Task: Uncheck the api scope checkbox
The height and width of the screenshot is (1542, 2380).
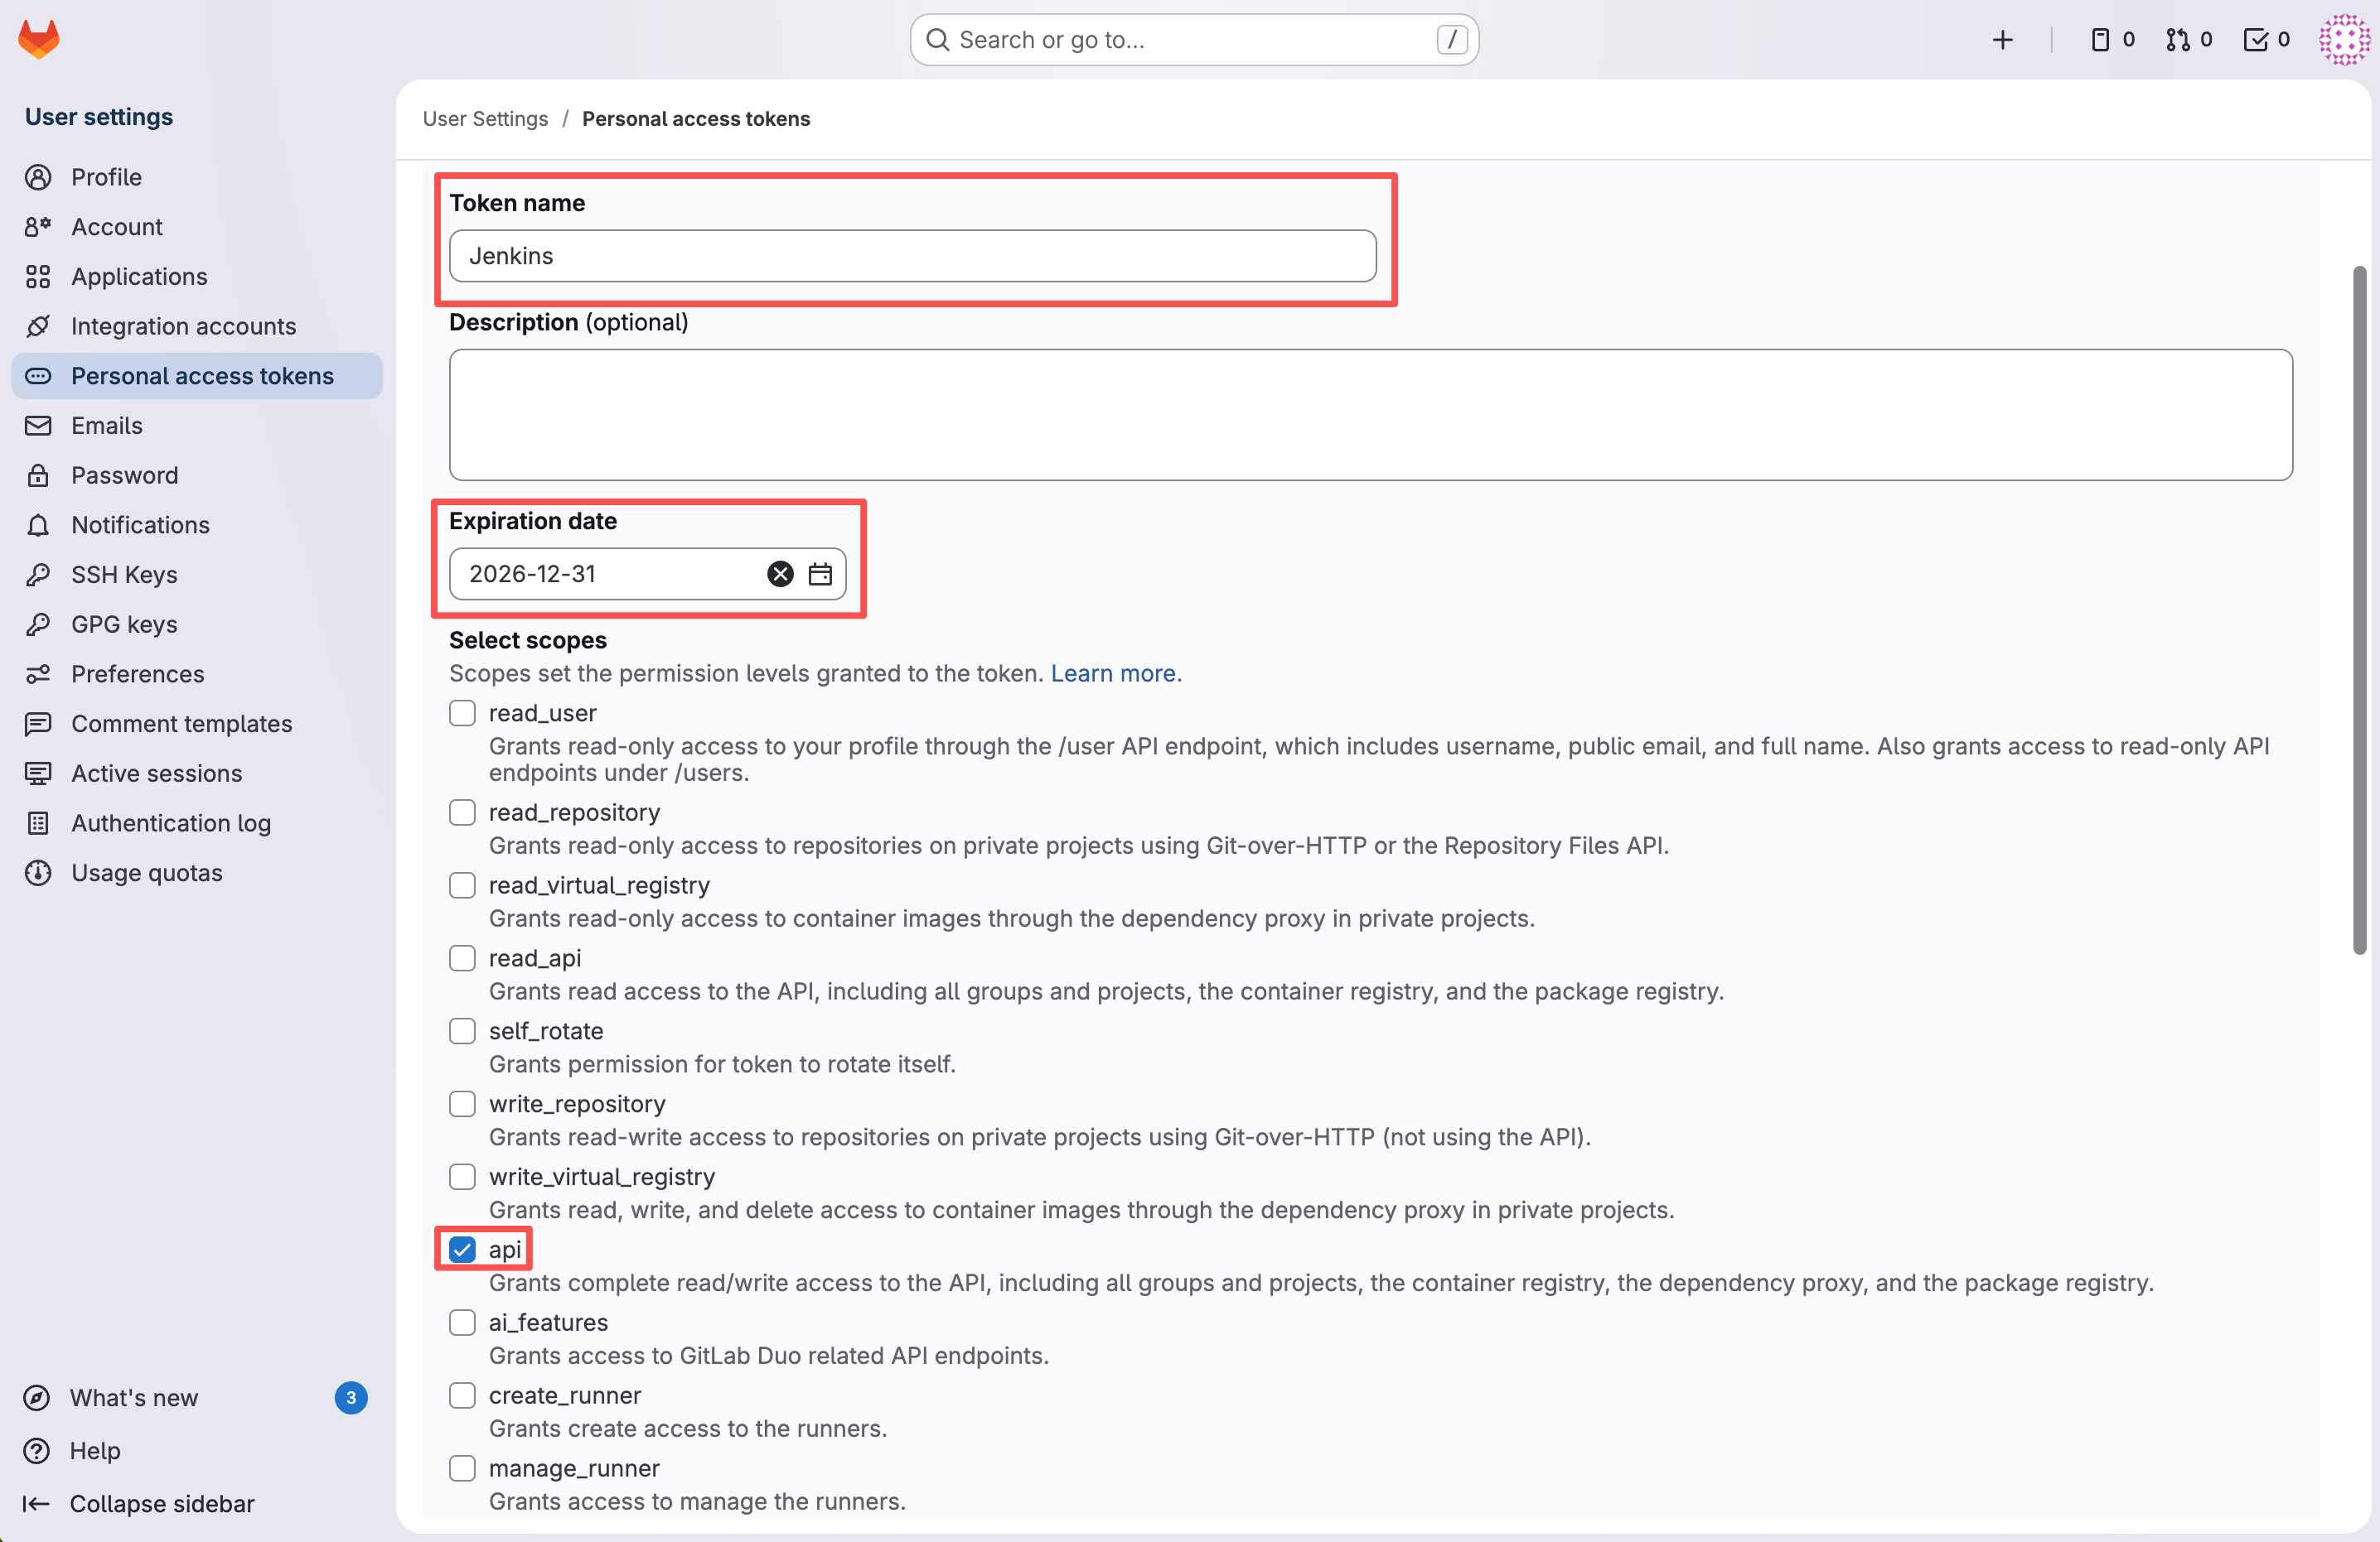Action: [x=462, y=1249]
